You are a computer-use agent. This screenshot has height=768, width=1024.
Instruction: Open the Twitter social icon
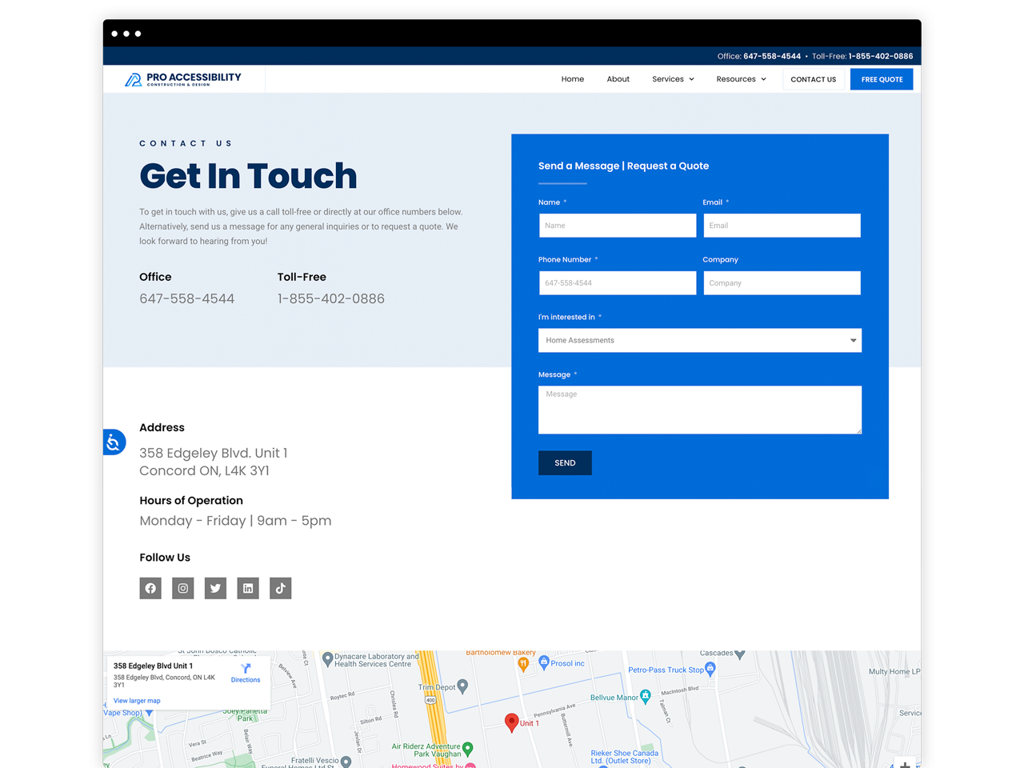(215, 588)
